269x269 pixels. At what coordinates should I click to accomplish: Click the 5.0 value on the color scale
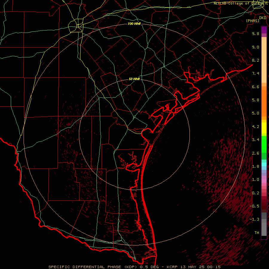tap(256, 113)
